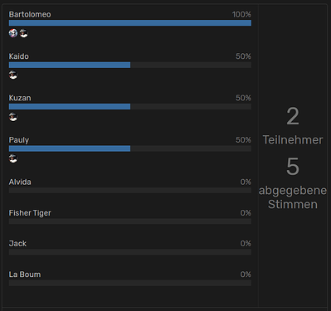Open the voter avatar under Kuzan
331x311 pixels.
click(13, 117)
